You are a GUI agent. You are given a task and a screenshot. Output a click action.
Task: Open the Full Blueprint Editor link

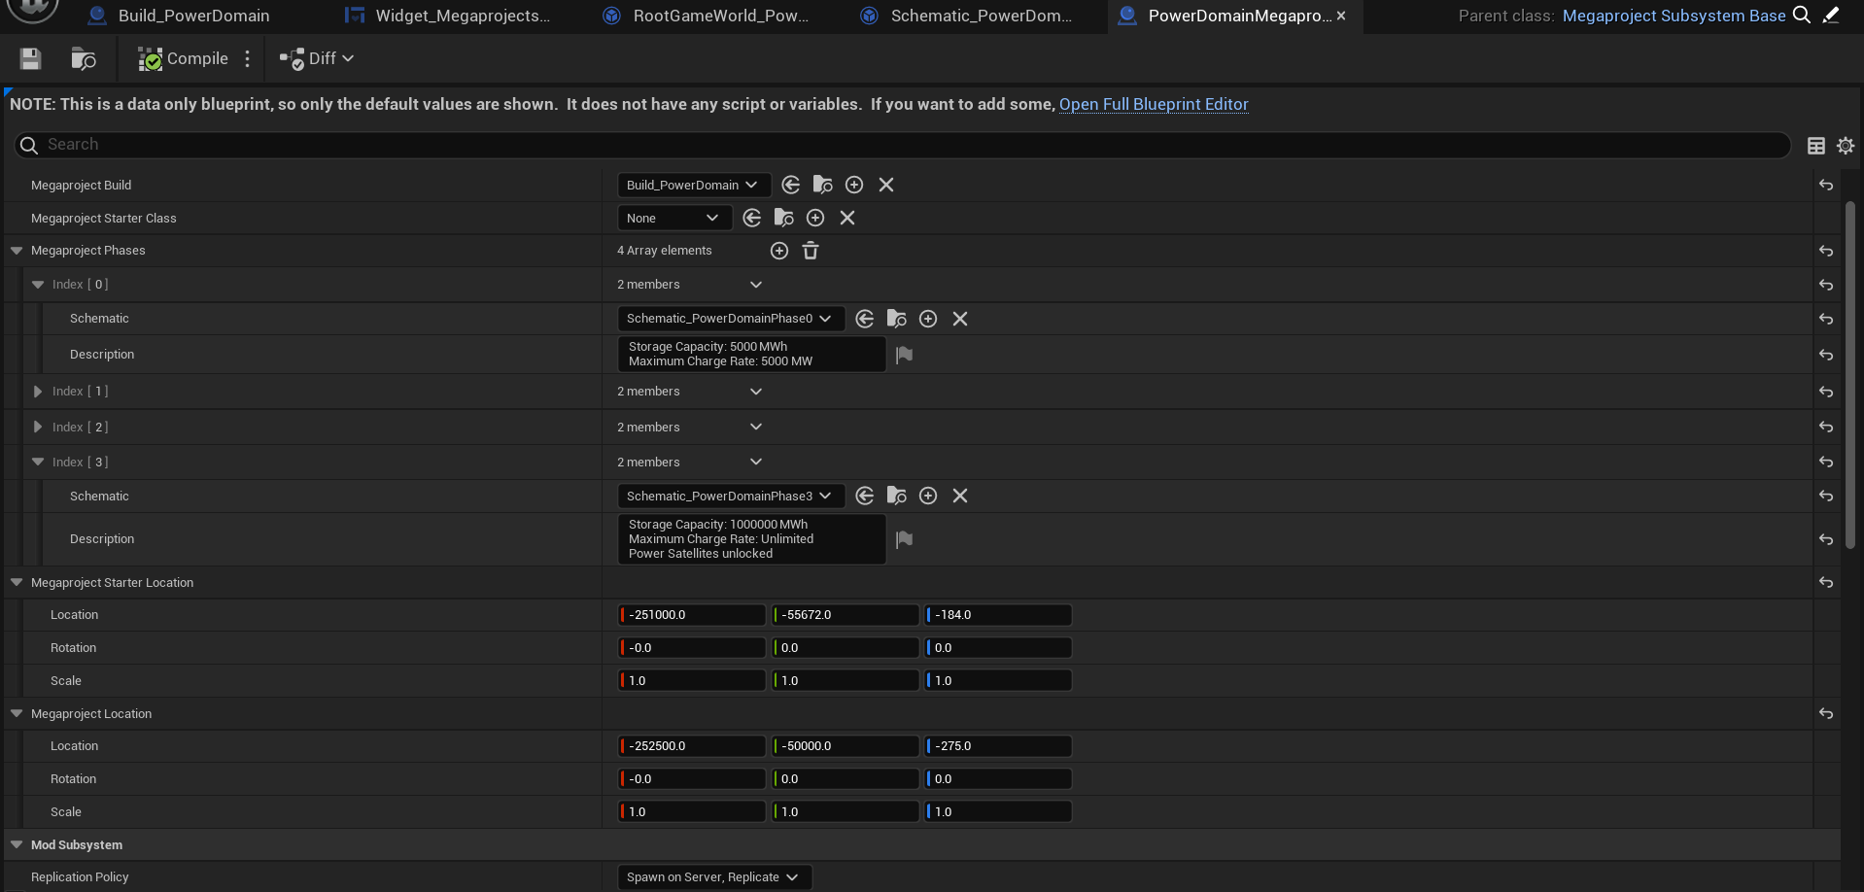coord(1154,104)
